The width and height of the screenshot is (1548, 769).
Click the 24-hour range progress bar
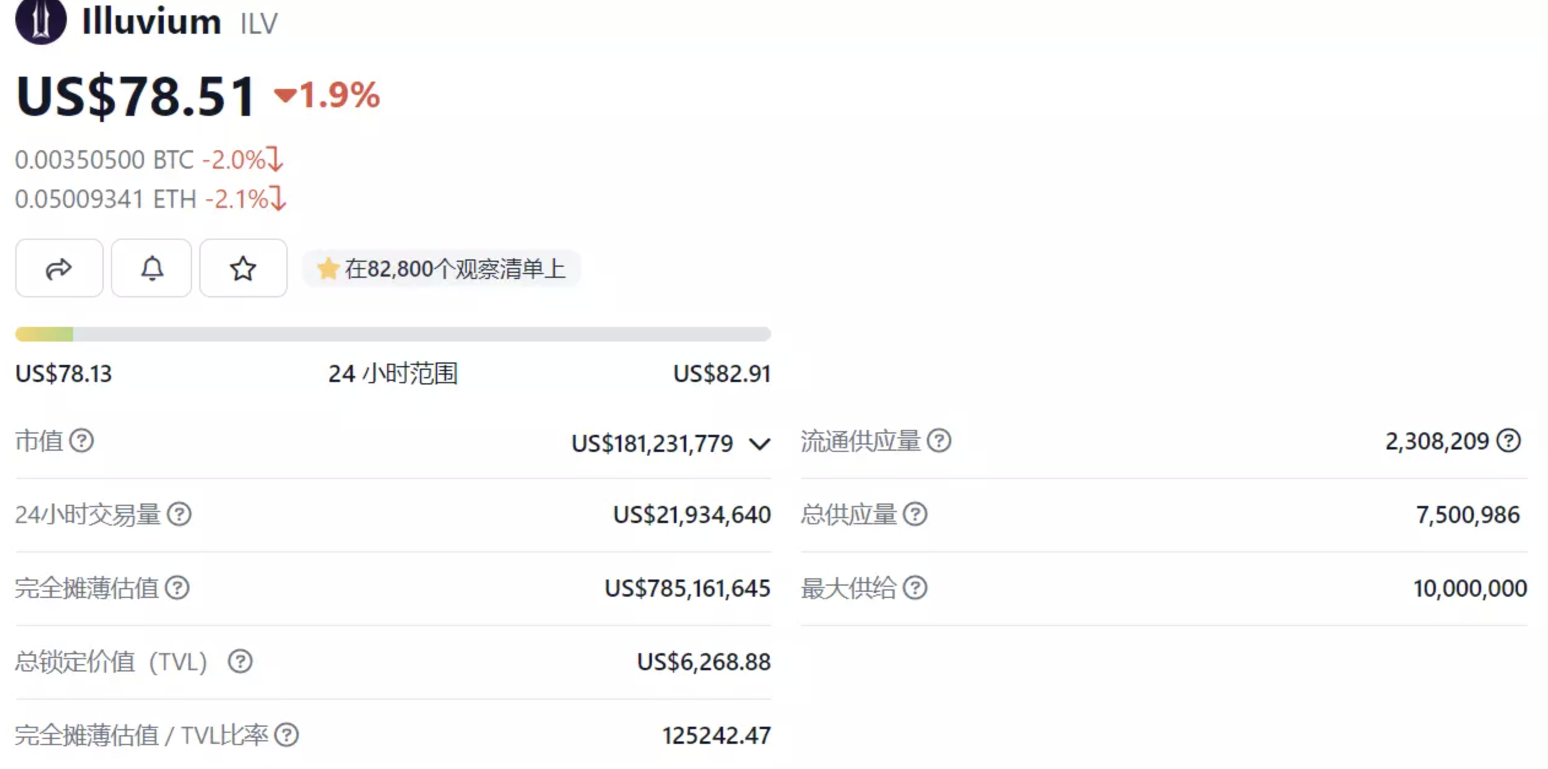coord(393,333)
